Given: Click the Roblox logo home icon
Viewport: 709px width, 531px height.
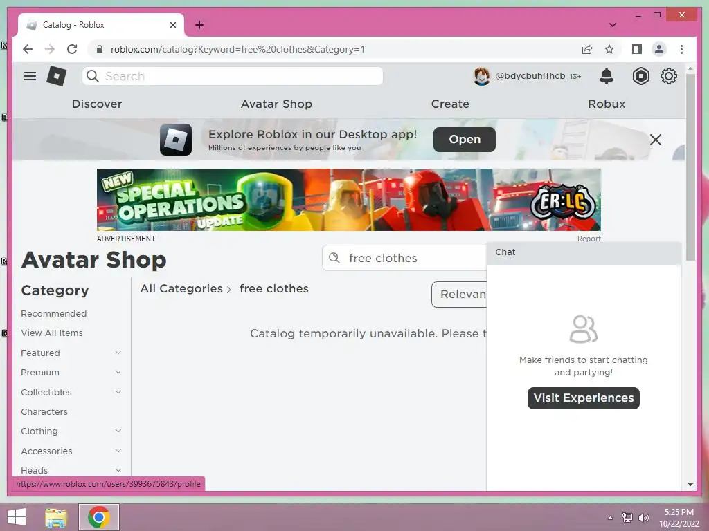Looking at the screenshot, I should [x=57, y=76].
